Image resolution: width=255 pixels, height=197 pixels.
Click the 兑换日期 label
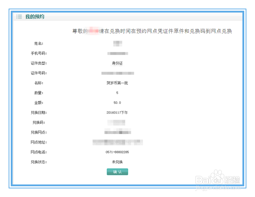[x=39, y=112]
